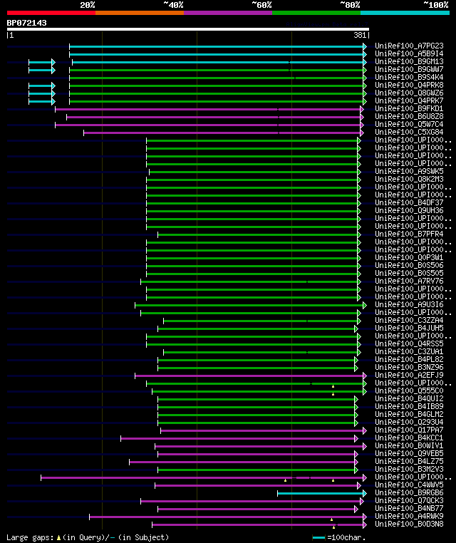Select the UniRef100_B4PL82 label
Screen dimensions: 456x543
coord(409,359)
